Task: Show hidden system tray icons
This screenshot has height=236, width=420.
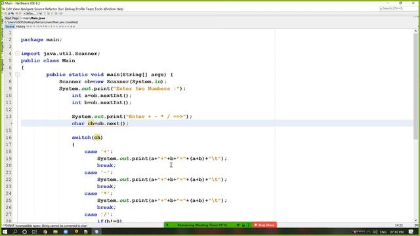Action: click(369, 231)
